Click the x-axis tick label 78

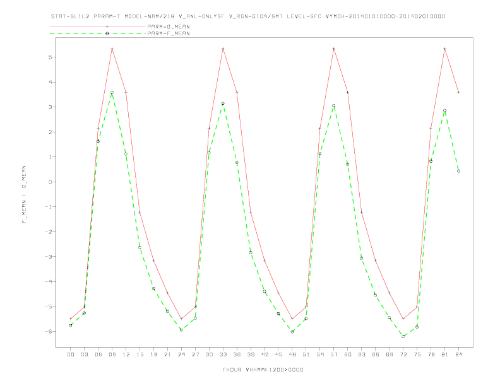pos(431,354)
